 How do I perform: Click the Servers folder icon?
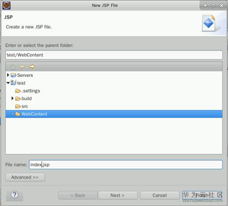(x=13, y=75)
